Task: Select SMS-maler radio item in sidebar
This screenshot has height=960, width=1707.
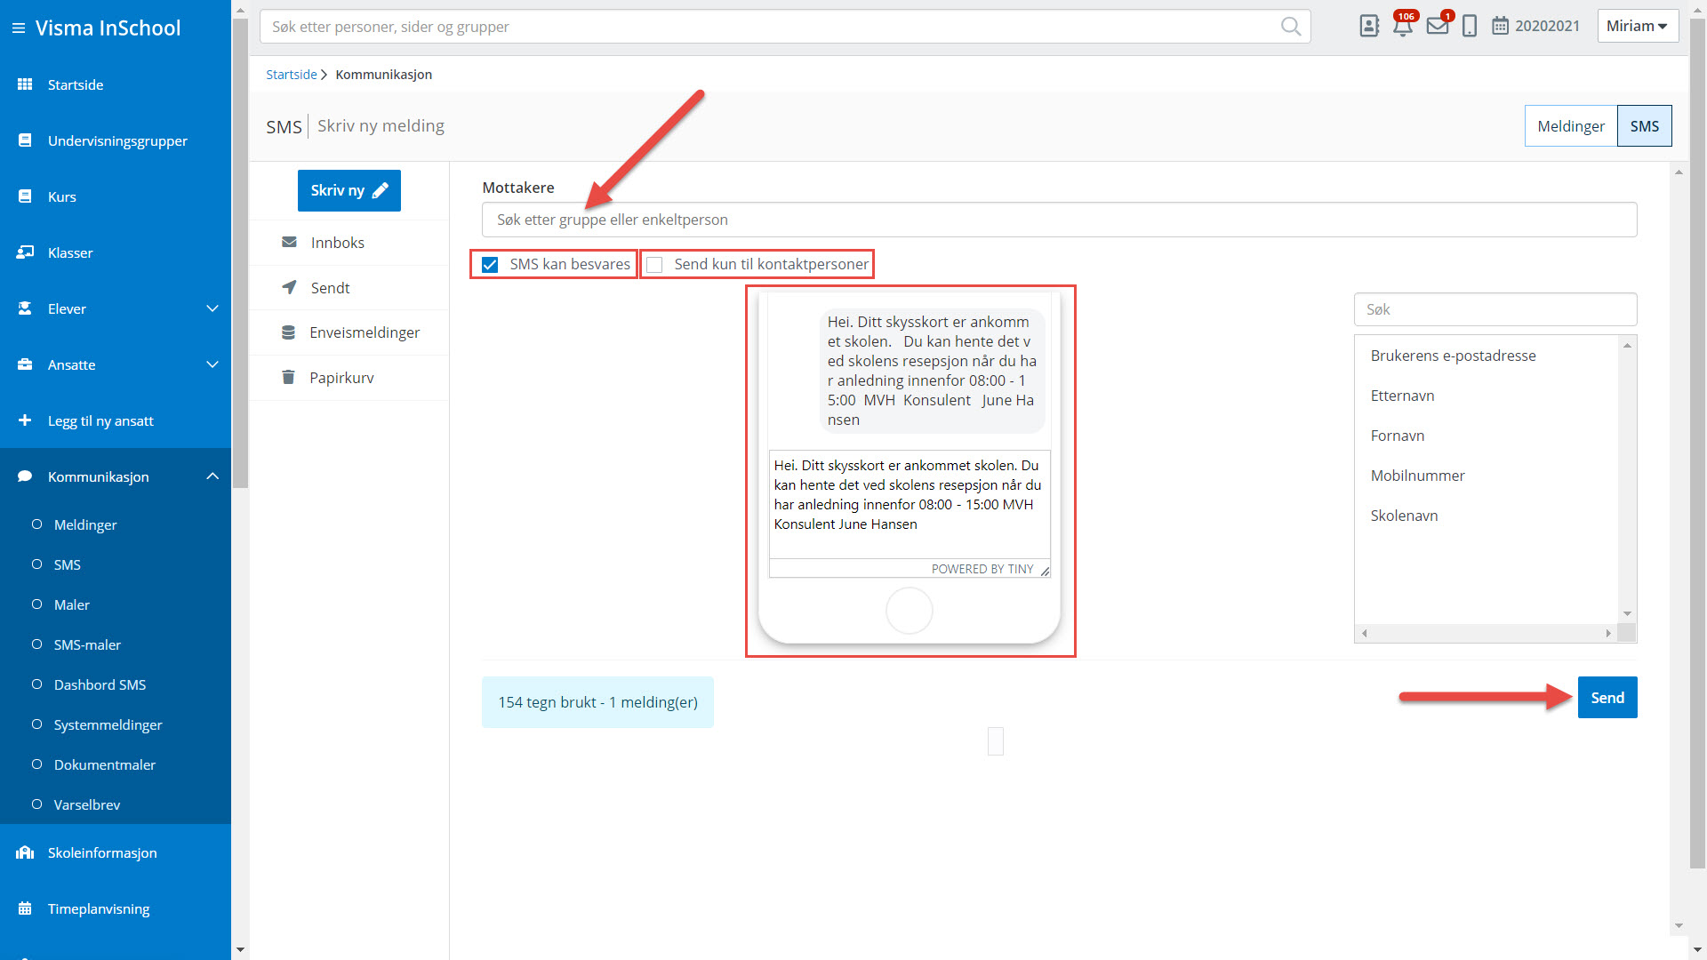Action: click(x=87, y=644)
